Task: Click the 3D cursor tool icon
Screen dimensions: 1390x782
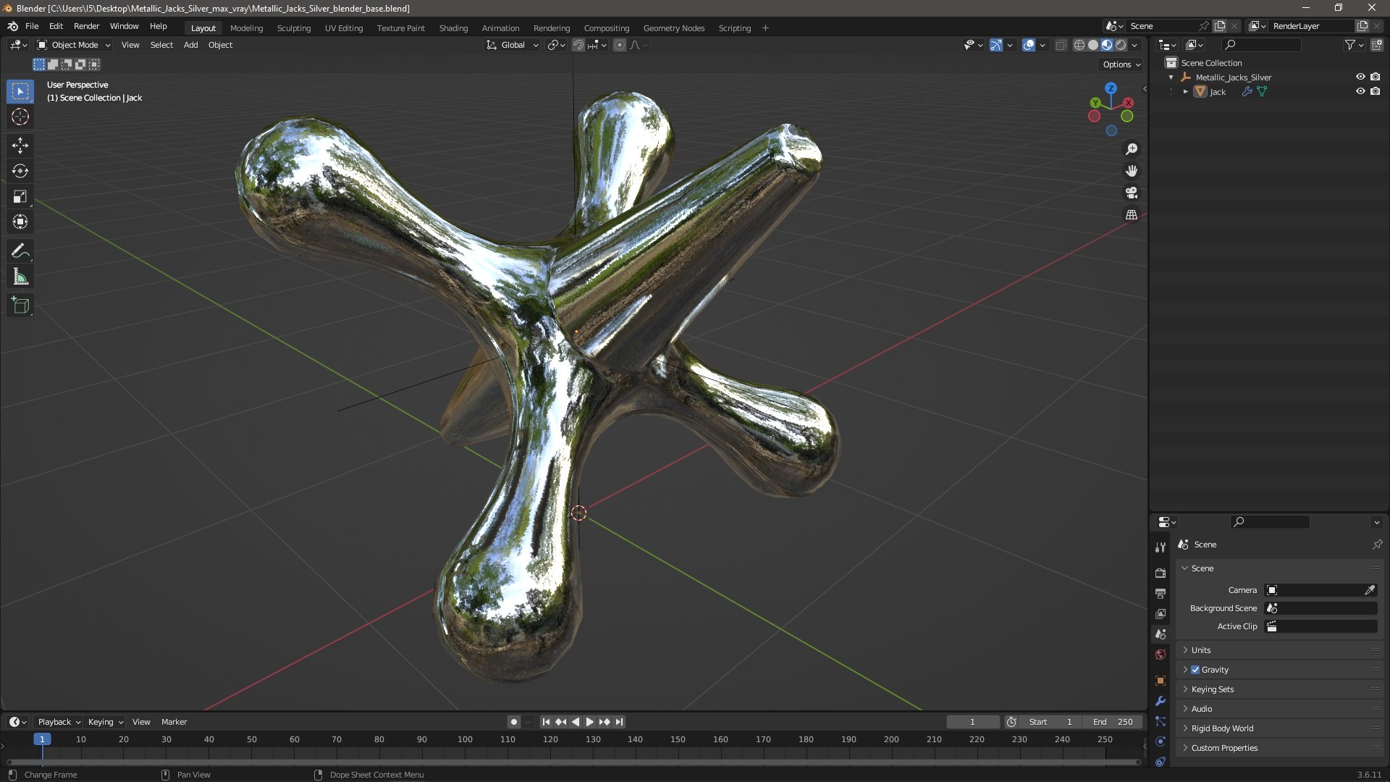Action: [x=20, y=117]
